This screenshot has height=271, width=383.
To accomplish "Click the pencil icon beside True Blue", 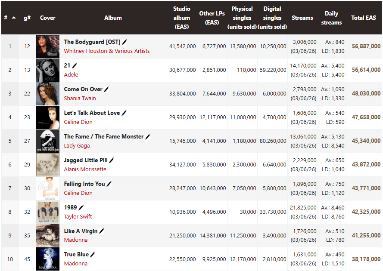I will pos(93,254).
